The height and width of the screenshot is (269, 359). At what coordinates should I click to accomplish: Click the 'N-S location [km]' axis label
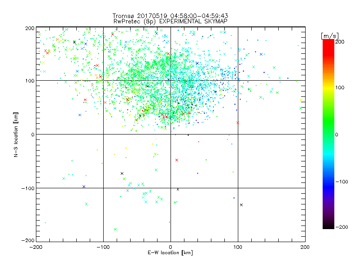[x=16, y=135]
